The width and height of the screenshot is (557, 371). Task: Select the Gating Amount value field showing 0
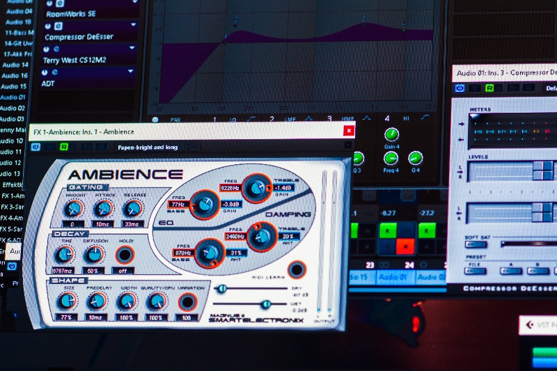tap(72, 224)
